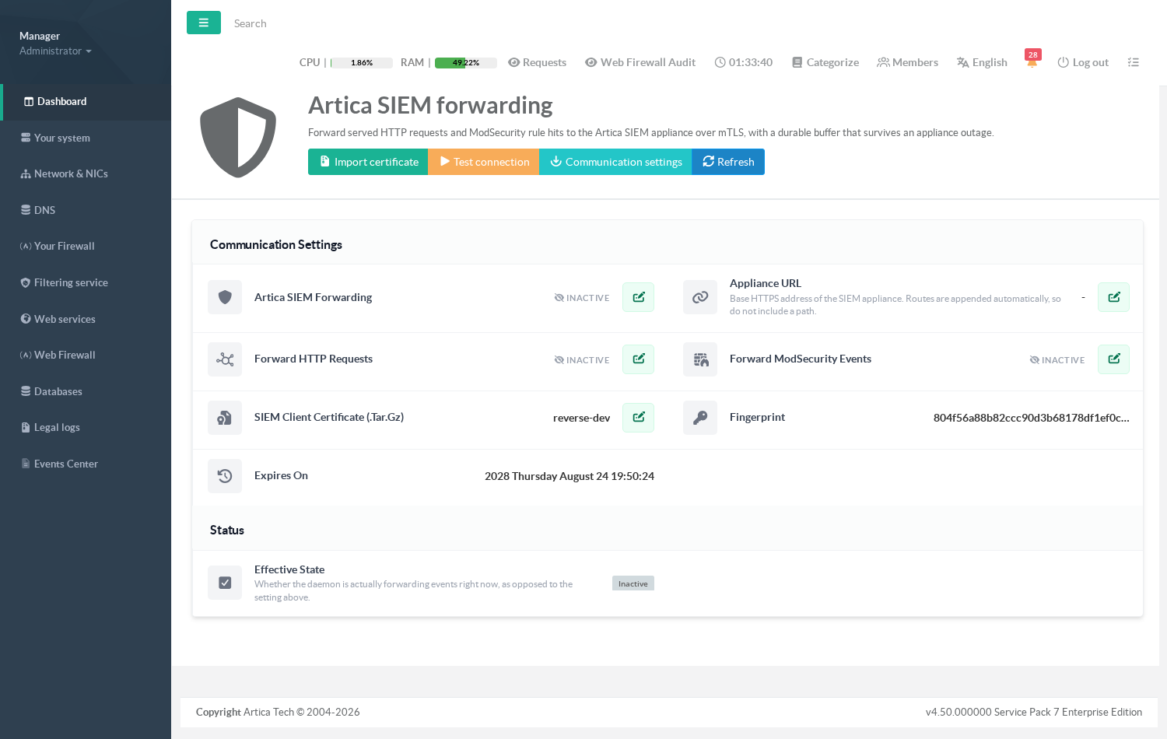The image size is (1167, 739).
Task: Click the expiry date 2028 Thursday August 24
Action: (x=569, y=476)
